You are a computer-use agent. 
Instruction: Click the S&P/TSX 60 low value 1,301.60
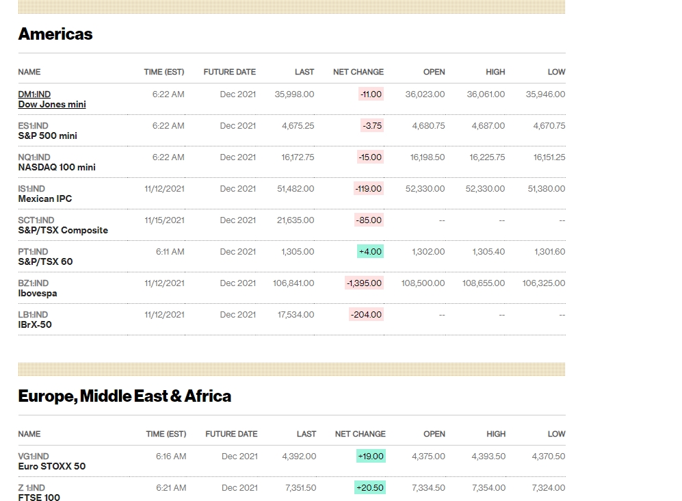[x=550, y=252]
